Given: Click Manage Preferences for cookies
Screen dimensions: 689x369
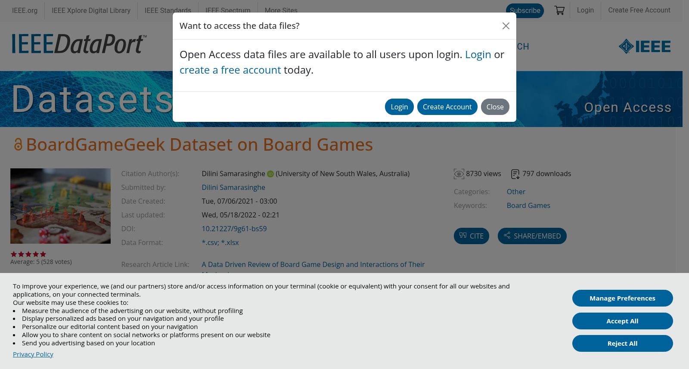Looking at the screenshot, I should [x=623, y=298].
